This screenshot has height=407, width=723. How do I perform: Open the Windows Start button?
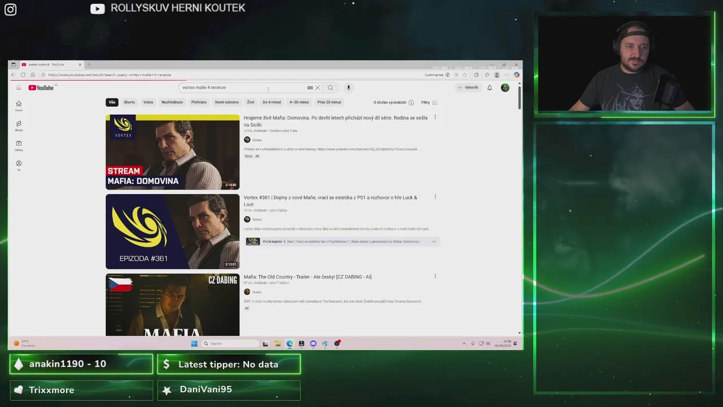tap(194, 343)
